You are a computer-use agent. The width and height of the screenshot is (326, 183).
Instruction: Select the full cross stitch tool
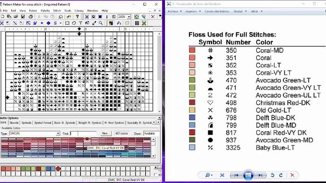tap(2, 23)
